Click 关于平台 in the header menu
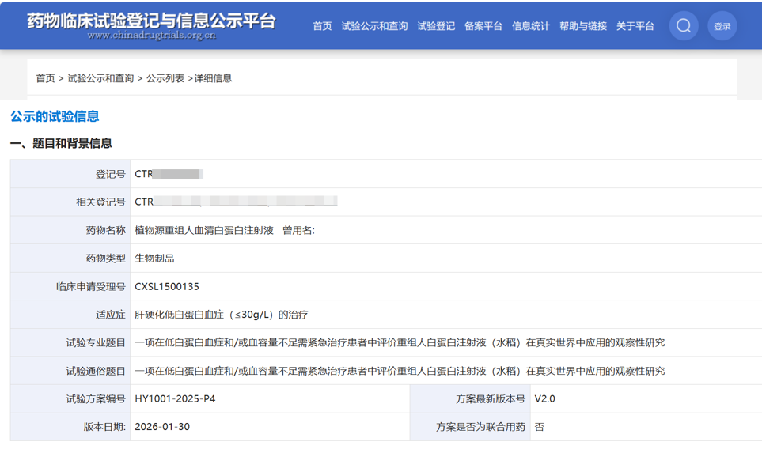The width and height of the screenshot is (762, 453). (635, 26)
